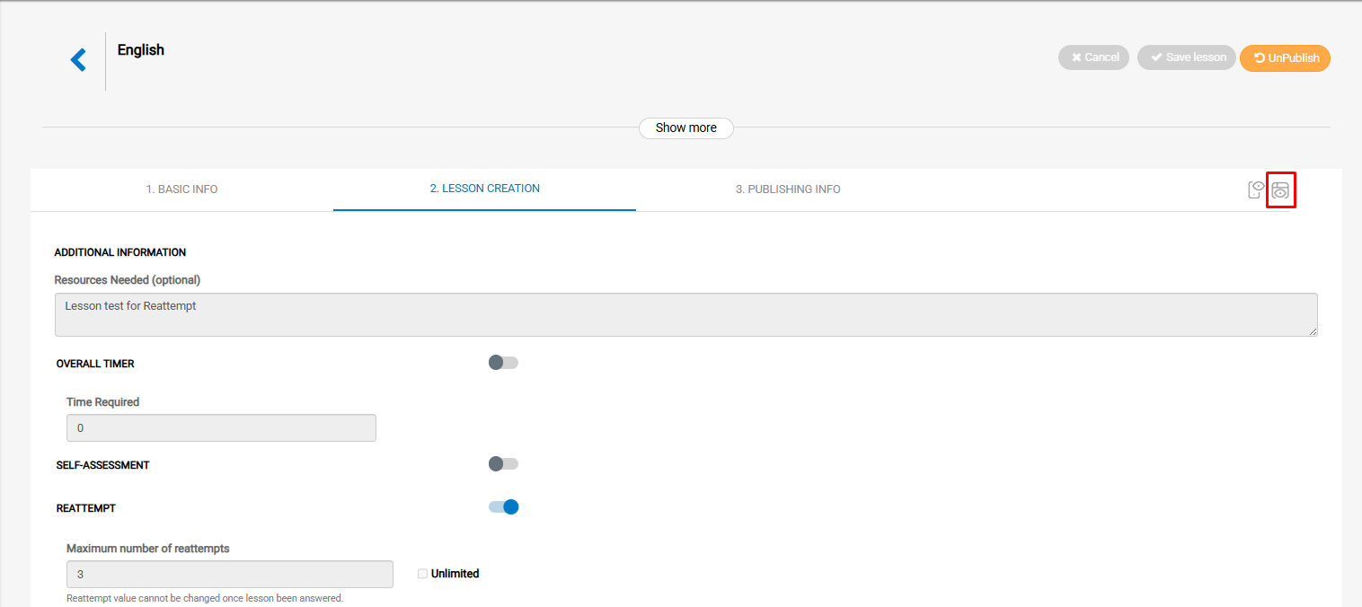Screen dimensions: 1362x607
Task: Grab the Resources text area resize handle
Action: click(x=1313, y=331)
